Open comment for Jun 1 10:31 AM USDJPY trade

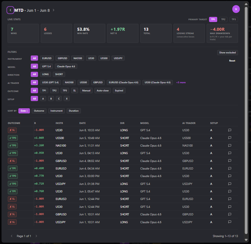[230, 222]
